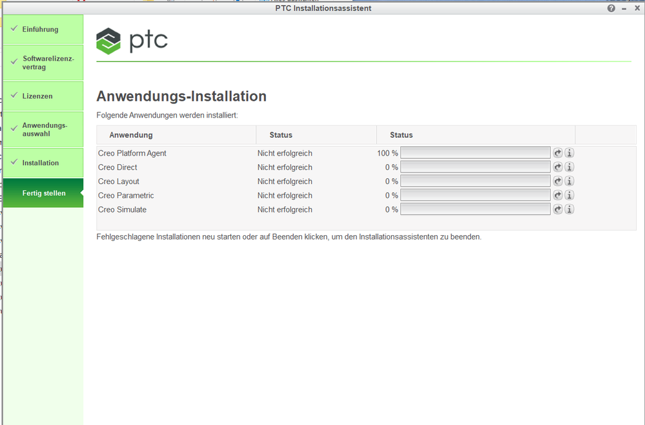Click Creo Layout progress bar
This screenshot has width=645, height=425.
pyautogui.click(x=476, y=181)
